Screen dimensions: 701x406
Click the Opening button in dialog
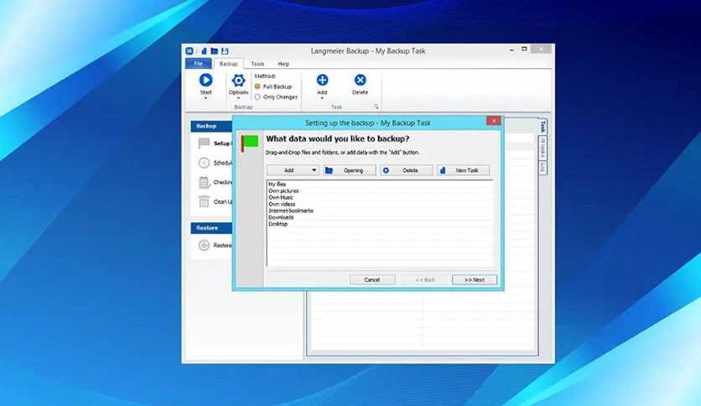pos(350,170)
